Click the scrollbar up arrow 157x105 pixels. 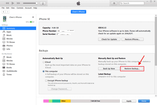coord(156,15)
